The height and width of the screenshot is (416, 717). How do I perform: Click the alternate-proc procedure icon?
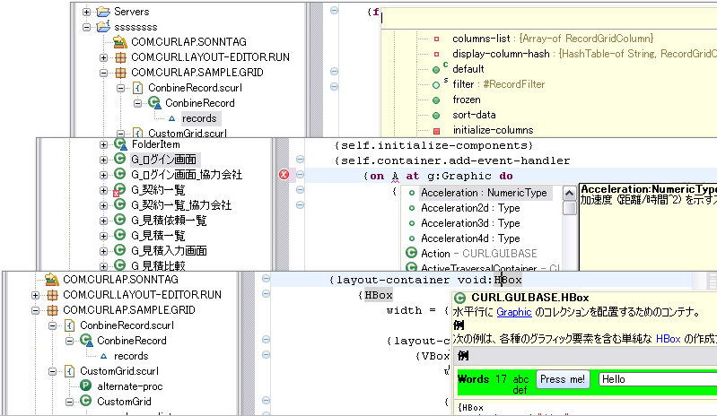click(x=86, y=386)
